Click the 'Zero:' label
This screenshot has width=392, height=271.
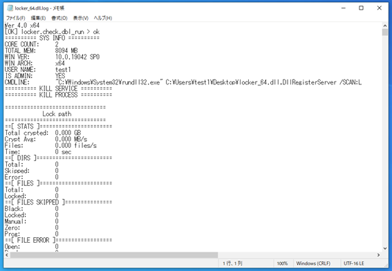pos(12,227)
